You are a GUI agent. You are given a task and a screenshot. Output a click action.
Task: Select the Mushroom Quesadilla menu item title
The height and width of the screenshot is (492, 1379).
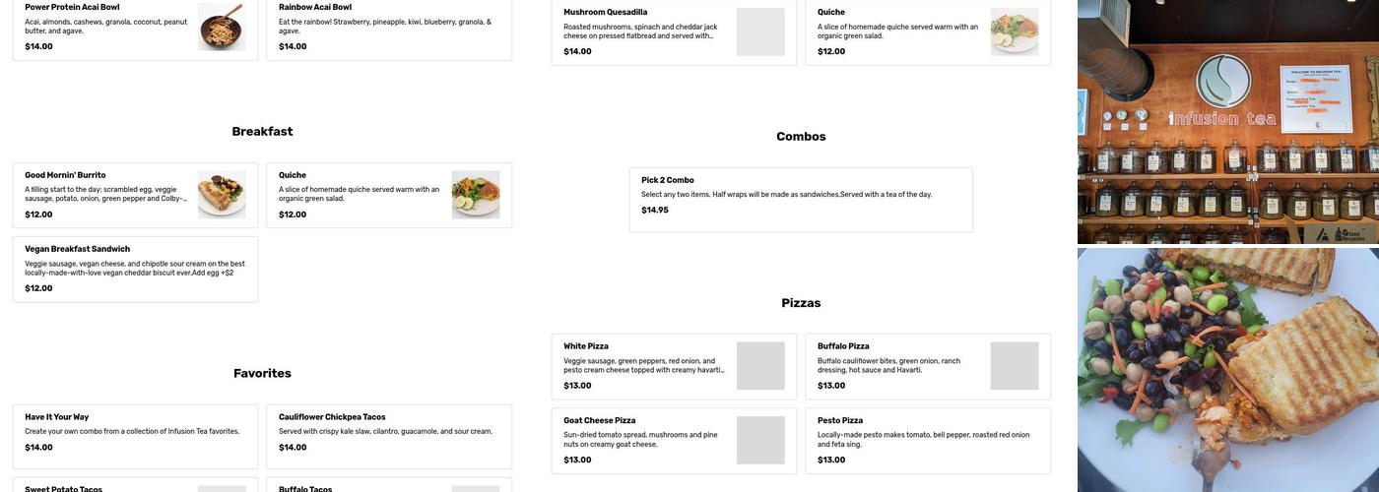pyautogui.click(x=605, y=13)
